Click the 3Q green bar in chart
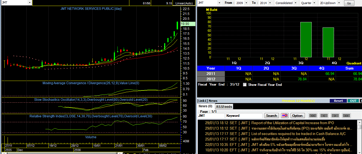 [306, 40]
